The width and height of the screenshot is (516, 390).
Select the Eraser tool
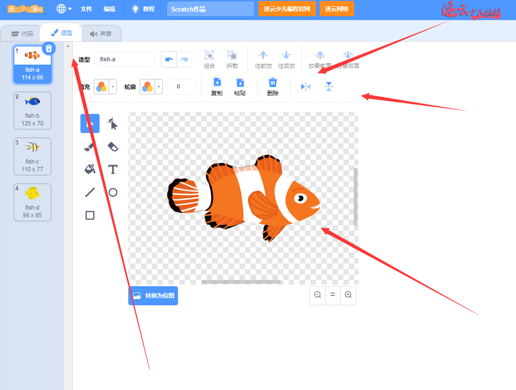coord(112,146)
